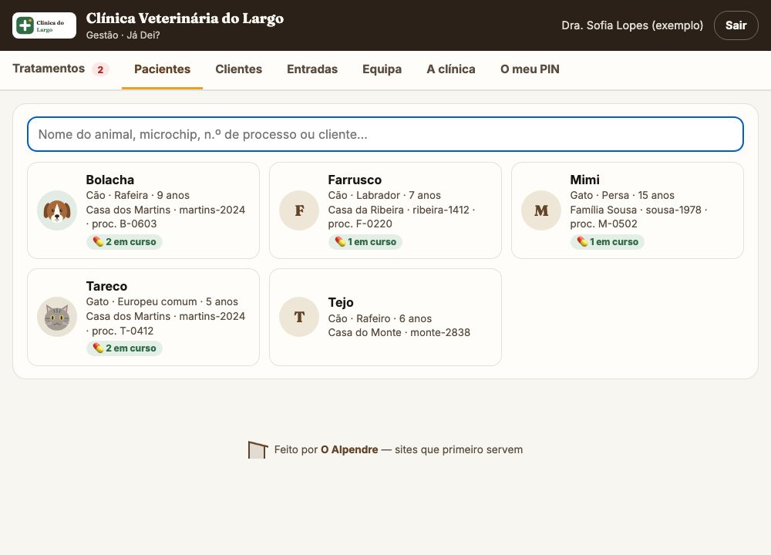Click 'Clínica Veterinária do Largo' title

[x=185, y=18]
